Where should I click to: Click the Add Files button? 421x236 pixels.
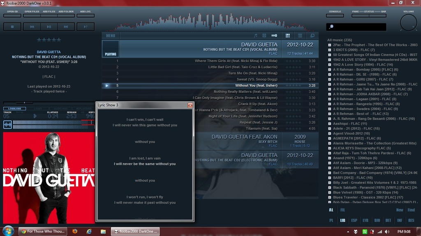coord(49,16)
